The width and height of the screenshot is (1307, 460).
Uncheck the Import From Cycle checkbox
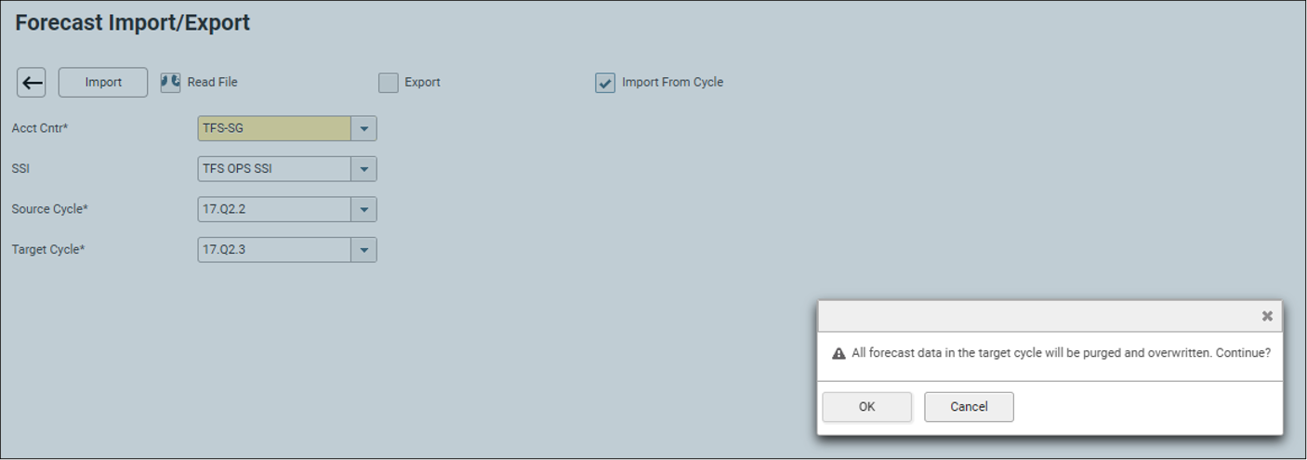click(605, 83)
